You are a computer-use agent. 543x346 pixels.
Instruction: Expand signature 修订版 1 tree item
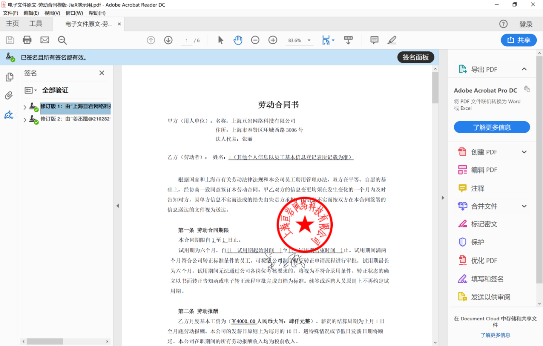(25, 107)
